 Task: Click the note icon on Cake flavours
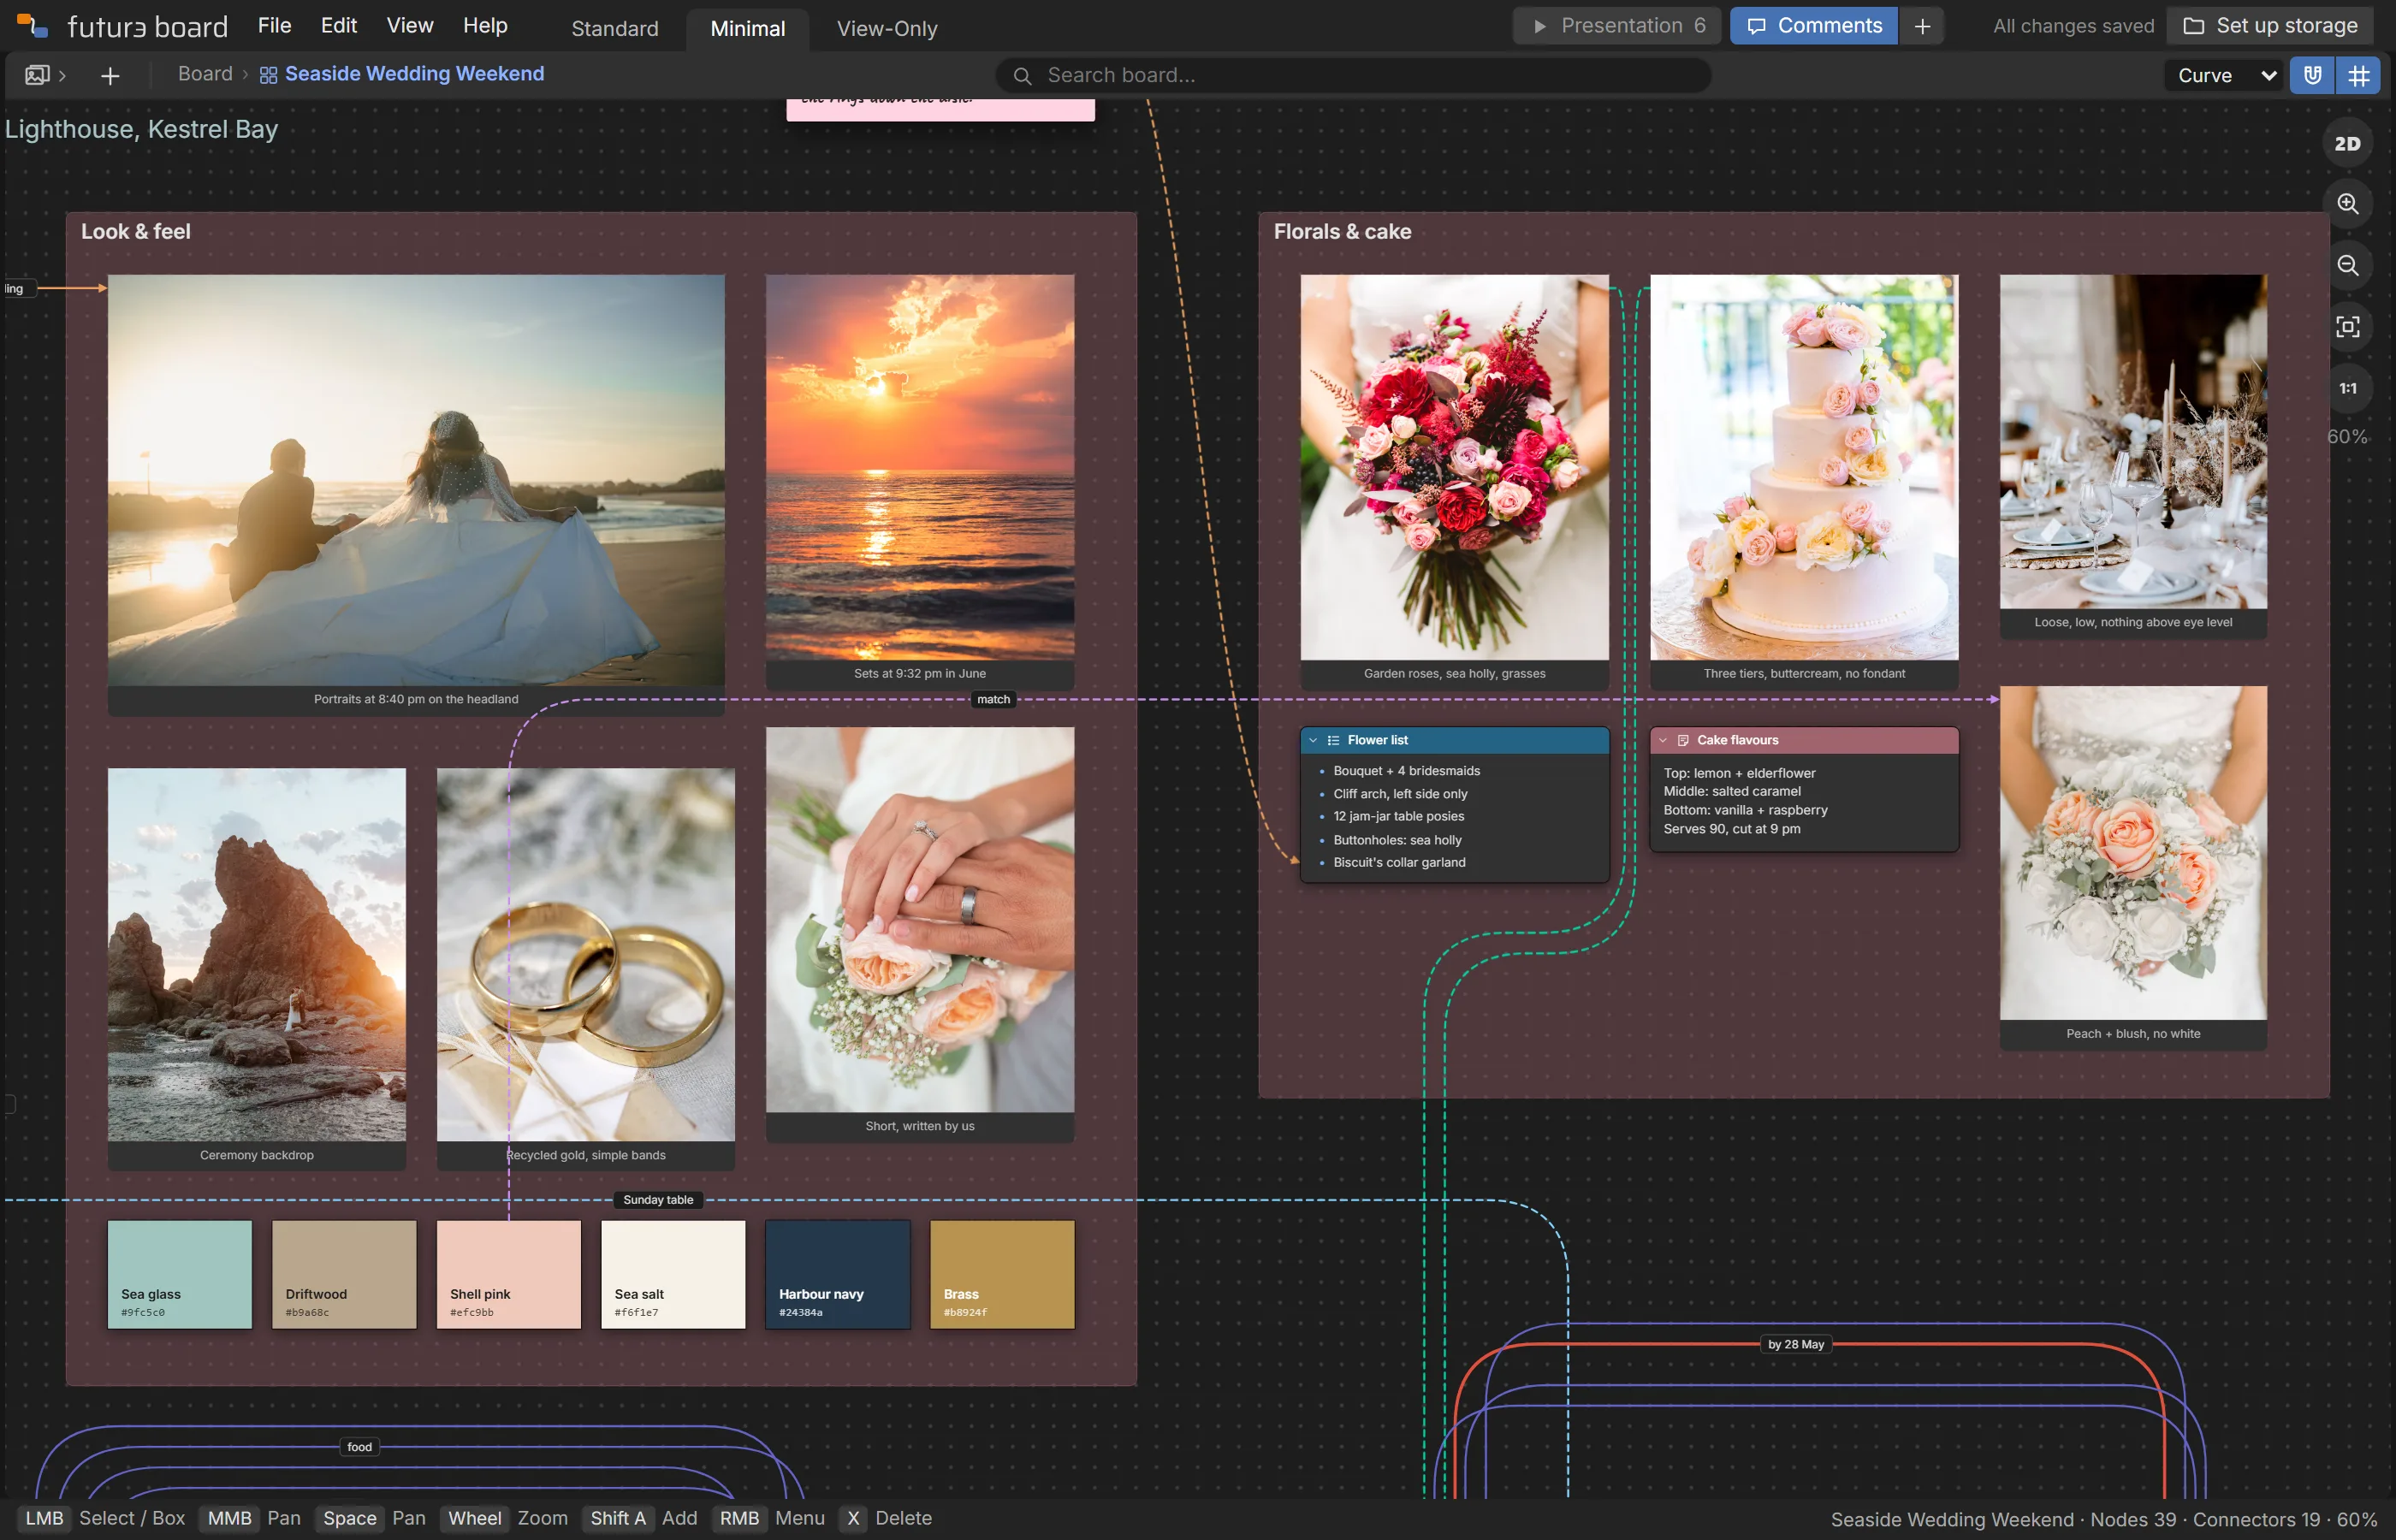click(1683, 740)
